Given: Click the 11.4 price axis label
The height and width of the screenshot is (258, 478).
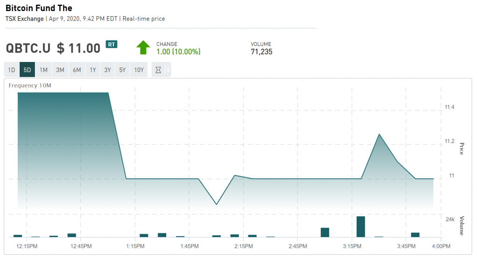Looking at the screenshot, I should point(450,107).
